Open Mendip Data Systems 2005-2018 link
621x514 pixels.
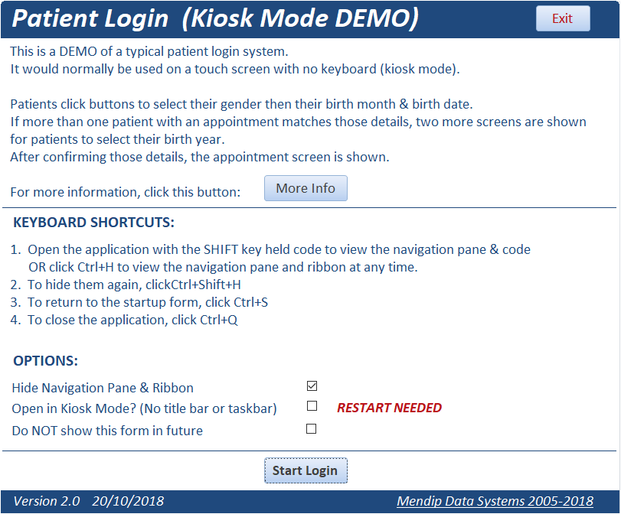(x=495, y=501)
